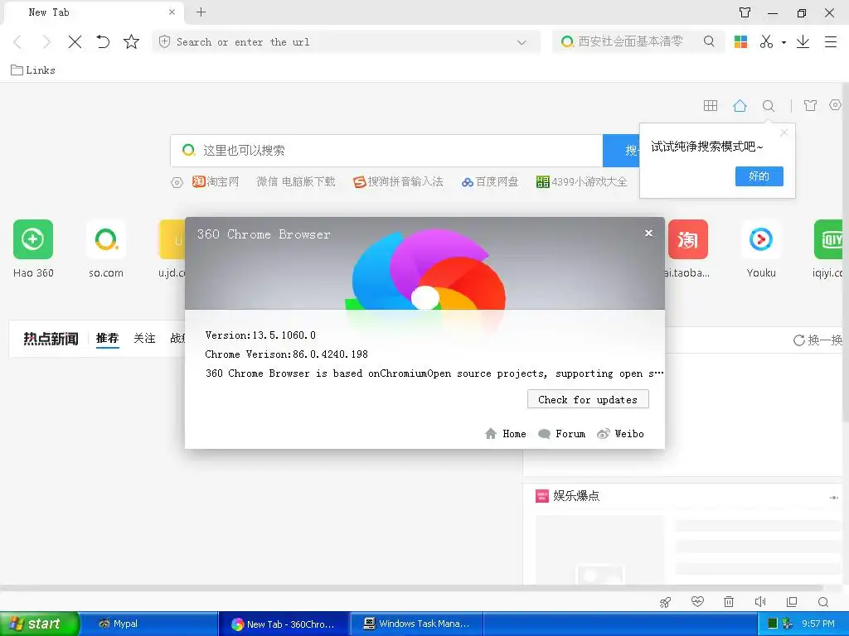Viewport: 849px width, 636px height.
Task: Click the toolbar search magnifier icon
Action: [709, 41]
